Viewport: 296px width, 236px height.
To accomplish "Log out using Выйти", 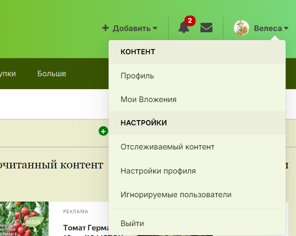I will tap(132, 224).
